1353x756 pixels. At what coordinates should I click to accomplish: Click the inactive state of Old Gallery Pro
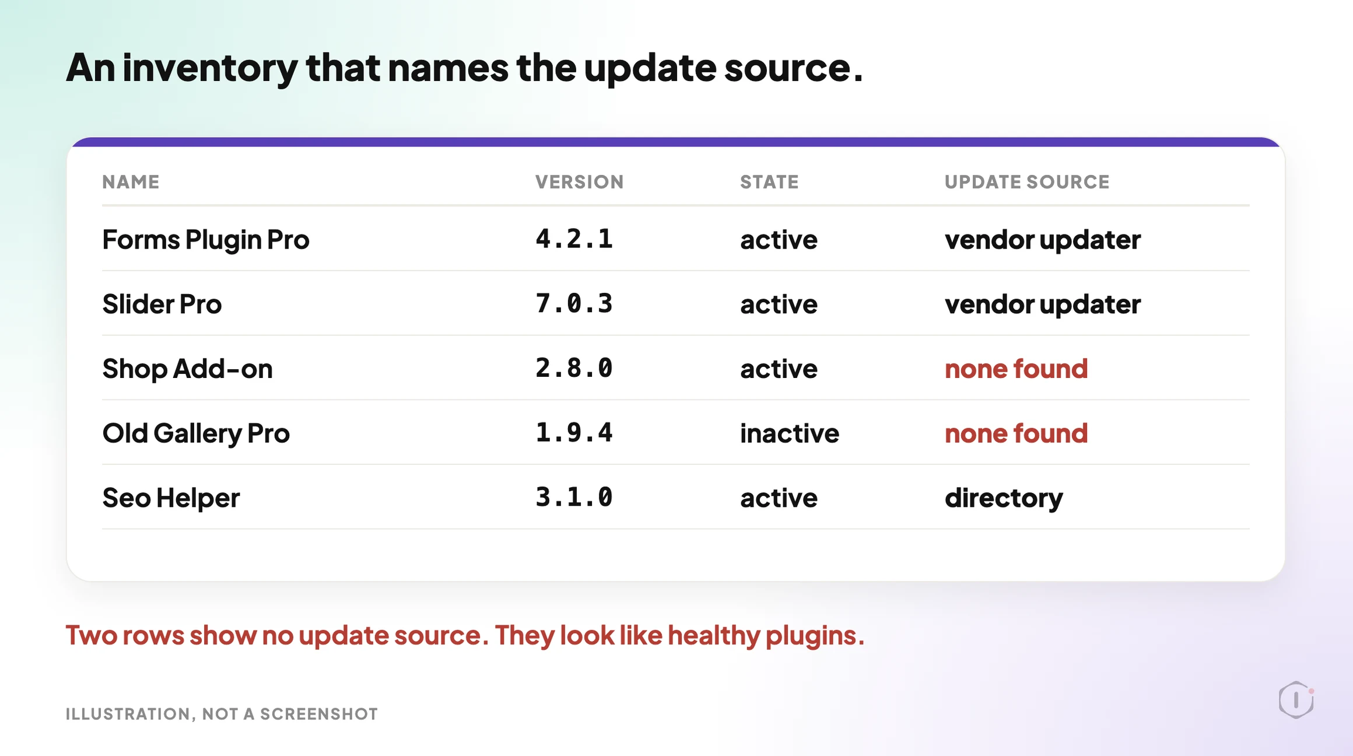point(790,433)
